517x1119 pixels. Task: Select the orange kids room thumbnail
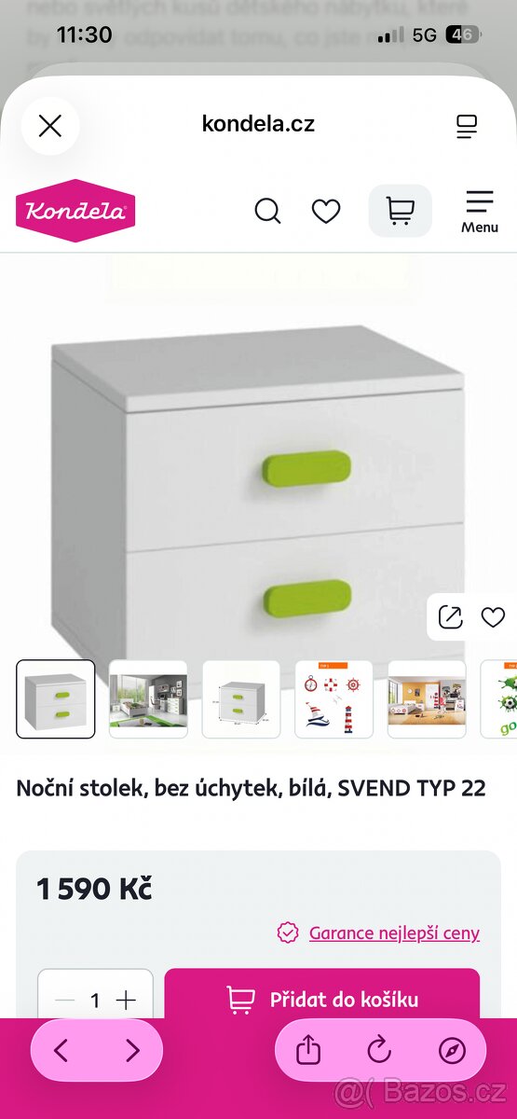(x=427, y=699)
